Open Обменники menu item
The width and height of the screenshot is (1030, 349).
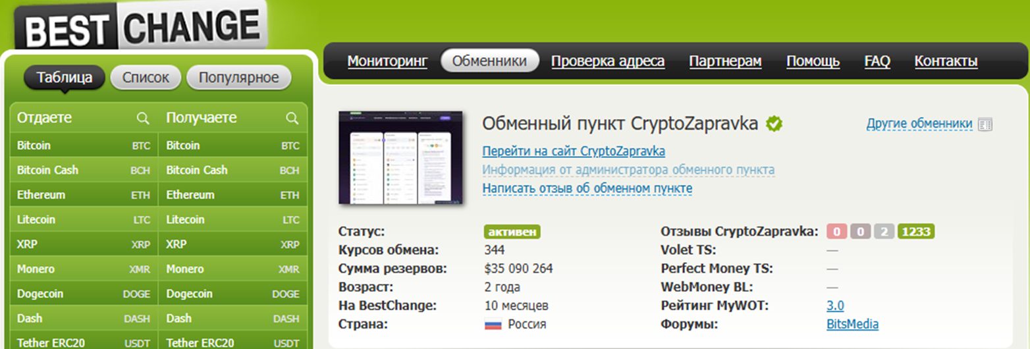[x=490, y=61]
